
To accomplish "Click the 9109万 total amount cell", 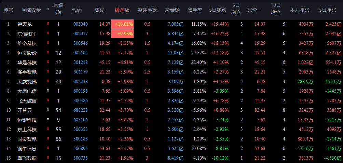I will pyautogui.click(x=176, y=82).
